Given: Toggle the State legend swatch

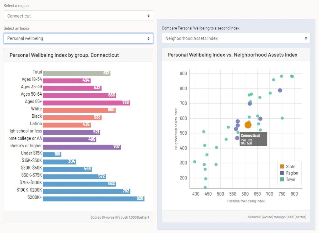Looking at the screenshot, I should tap(282, 167).
